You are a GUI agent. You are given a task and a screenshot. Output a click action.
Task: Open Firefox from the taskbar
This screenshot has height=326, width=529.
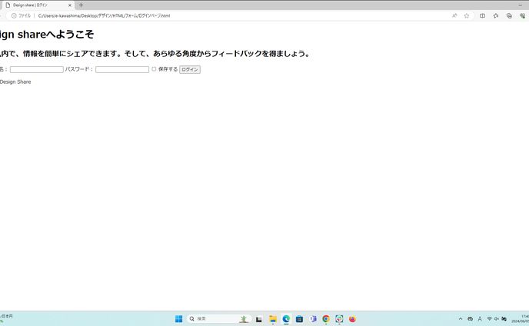(353, 319)
